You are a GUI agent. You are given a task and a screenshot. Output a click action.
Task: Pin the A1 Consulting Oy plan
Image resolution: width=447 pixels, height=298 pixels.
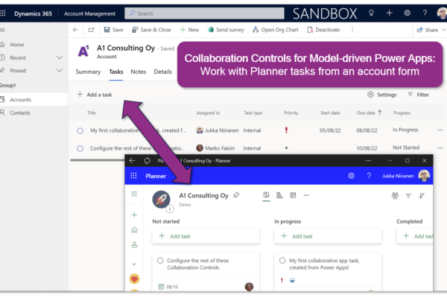tap(237, 195)
